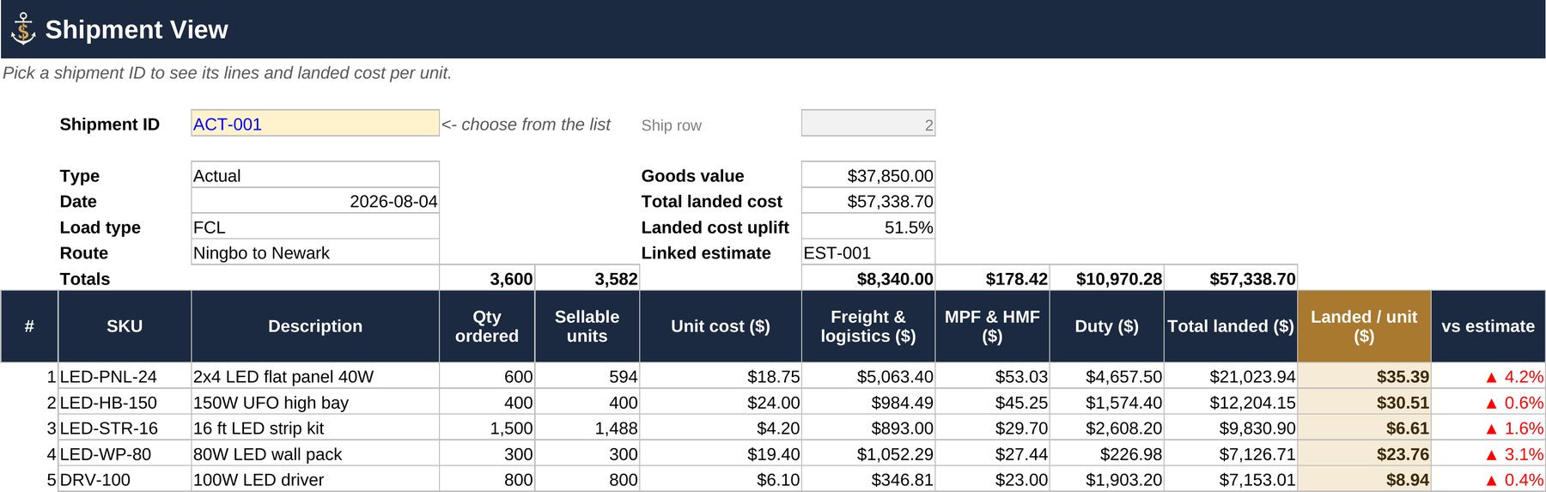Click the Description column header
The image size is (1546, 492).
[315, 326]
